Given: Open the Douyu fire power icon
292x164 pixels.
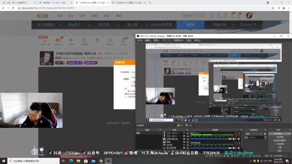Looking at the screenshot, I should [x=123, y=41].
